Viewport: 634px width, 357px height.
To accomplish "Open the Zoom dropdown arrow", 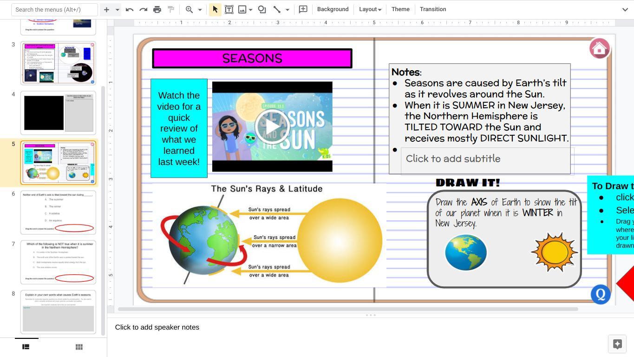I will point(200,9).
